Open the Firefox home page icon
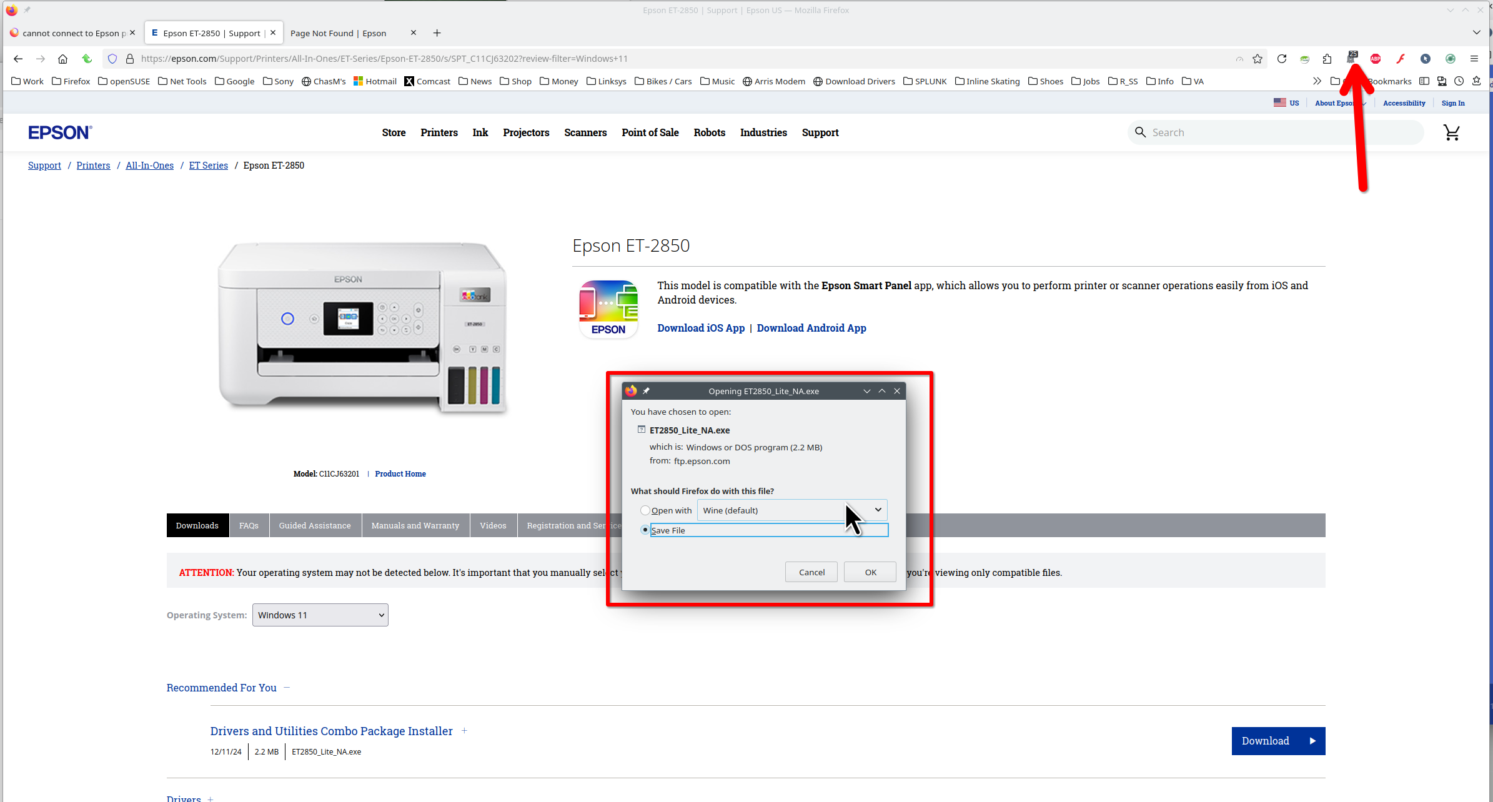This screenshot has width=1493, height=802. pyautogui.click(x=62, y=59)
